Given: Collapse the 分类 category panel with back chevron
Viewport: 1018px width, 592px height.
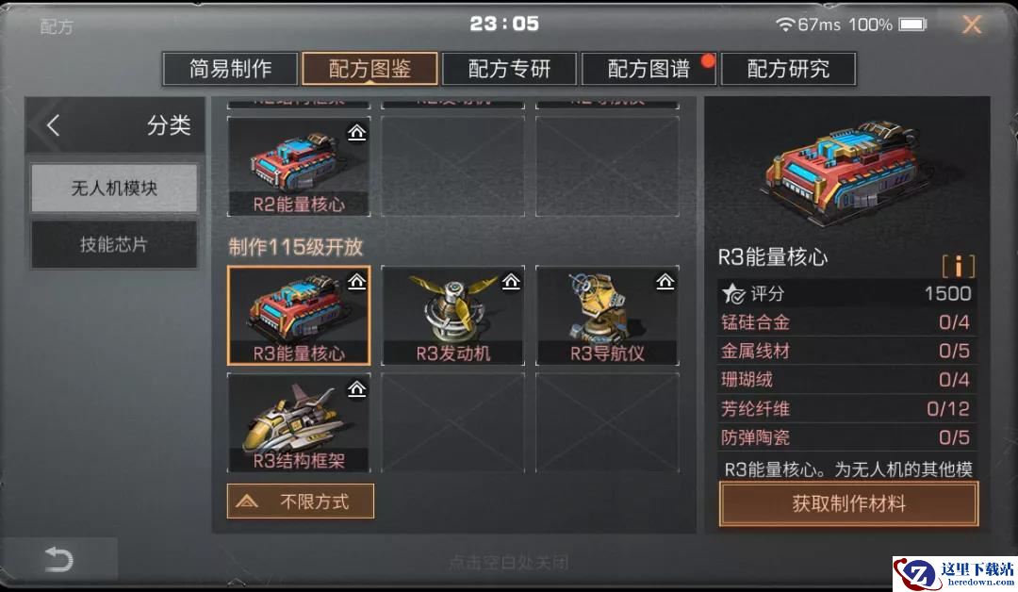Looking at the screenshot, I should pyautogui.click(x=53, y=125).
